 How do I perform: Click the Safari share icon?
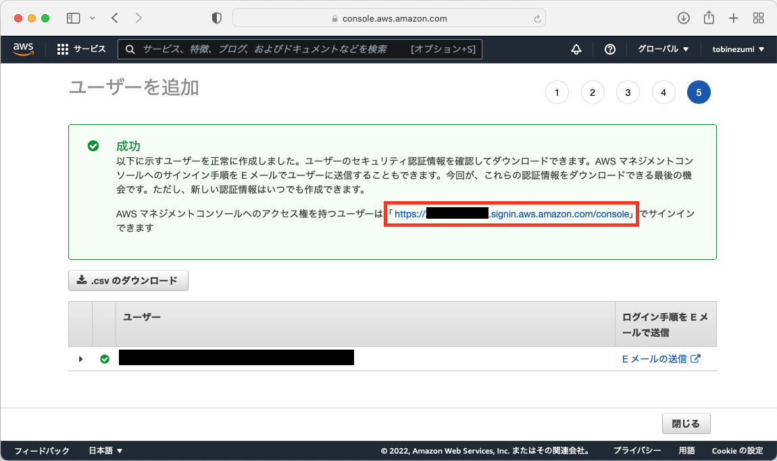tap(709, 18)
